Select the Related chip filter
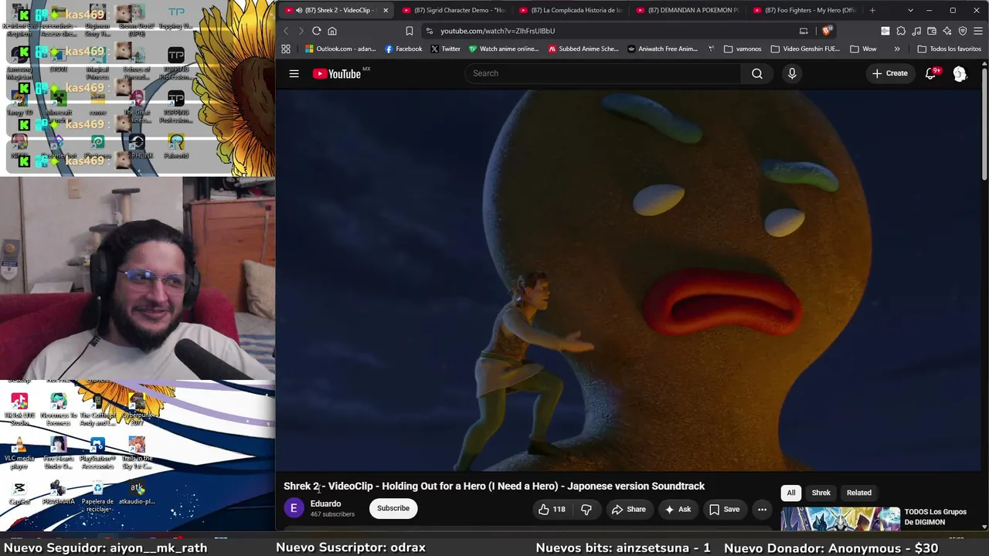The width and height of the screenshot is (989, 556). click(858, 493)
